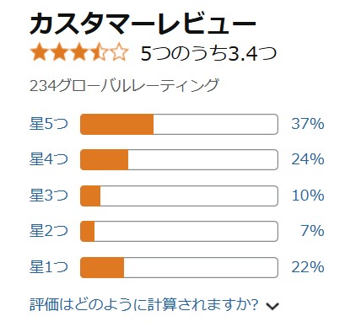Click the 24% percentage link
The height and width of the screenshot is (327, 356).
pyautogui.click(x=308, y=159)
